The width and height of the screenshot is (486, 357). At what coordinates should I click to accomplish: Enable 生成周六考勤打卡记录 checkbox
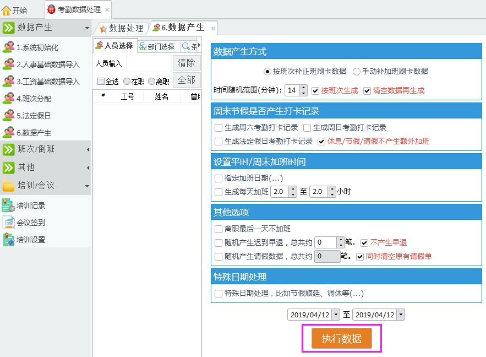(219, 127)
